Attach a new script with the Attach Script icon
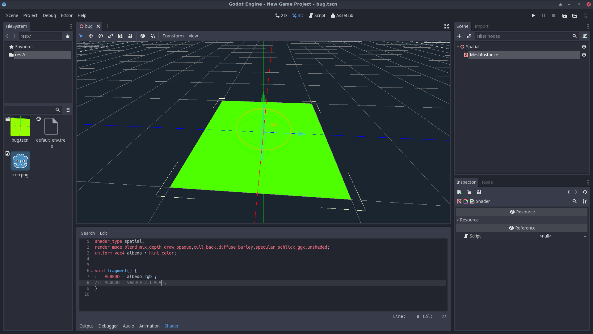 [585, 36]
